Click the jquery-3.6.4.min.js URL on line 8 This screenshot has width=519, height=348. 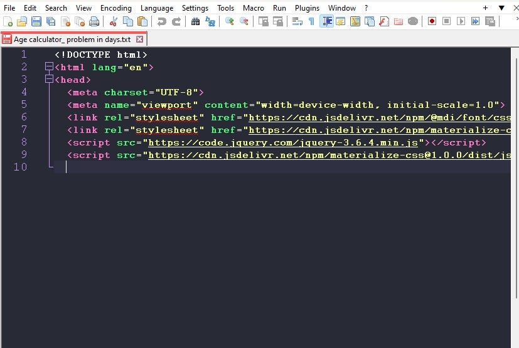pyautogui.click(x=283, y=143)
